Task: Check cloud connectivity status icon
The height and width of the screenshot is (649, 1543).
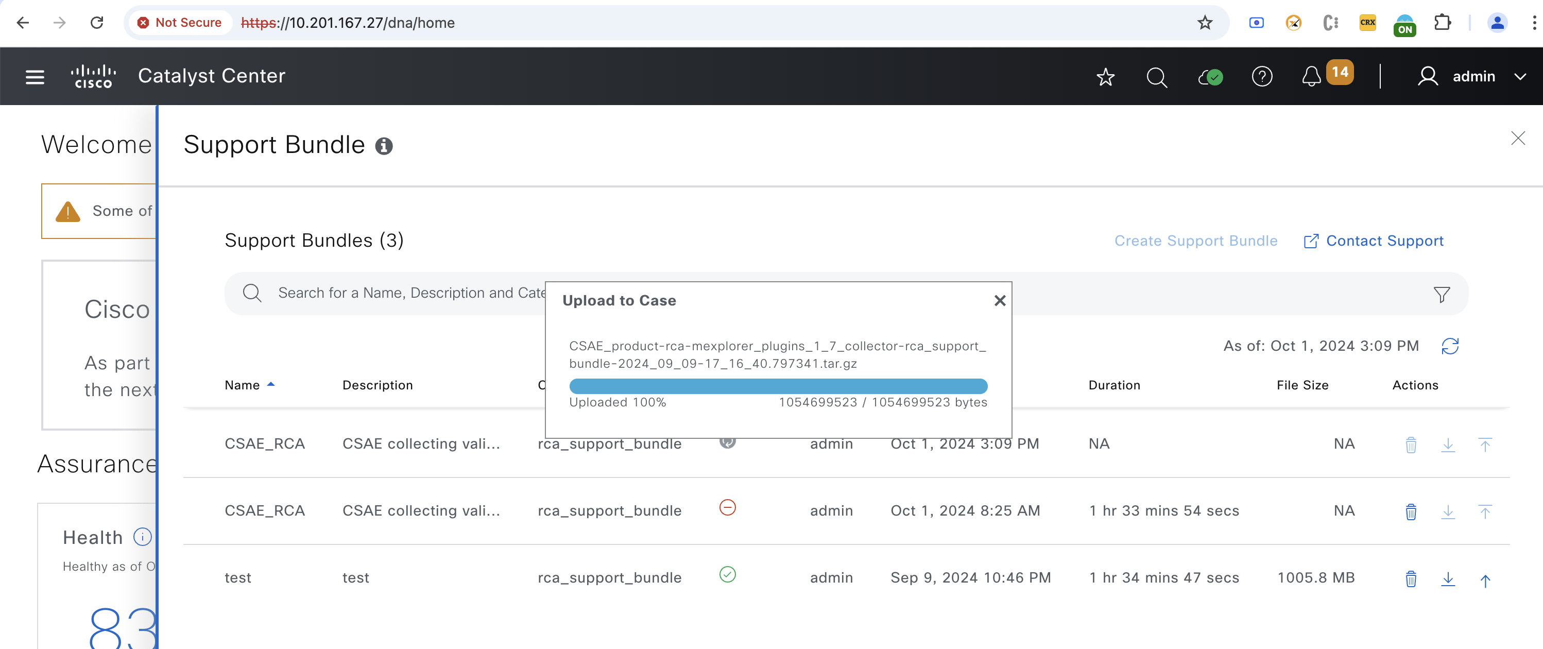Action: click(1210, 77)
